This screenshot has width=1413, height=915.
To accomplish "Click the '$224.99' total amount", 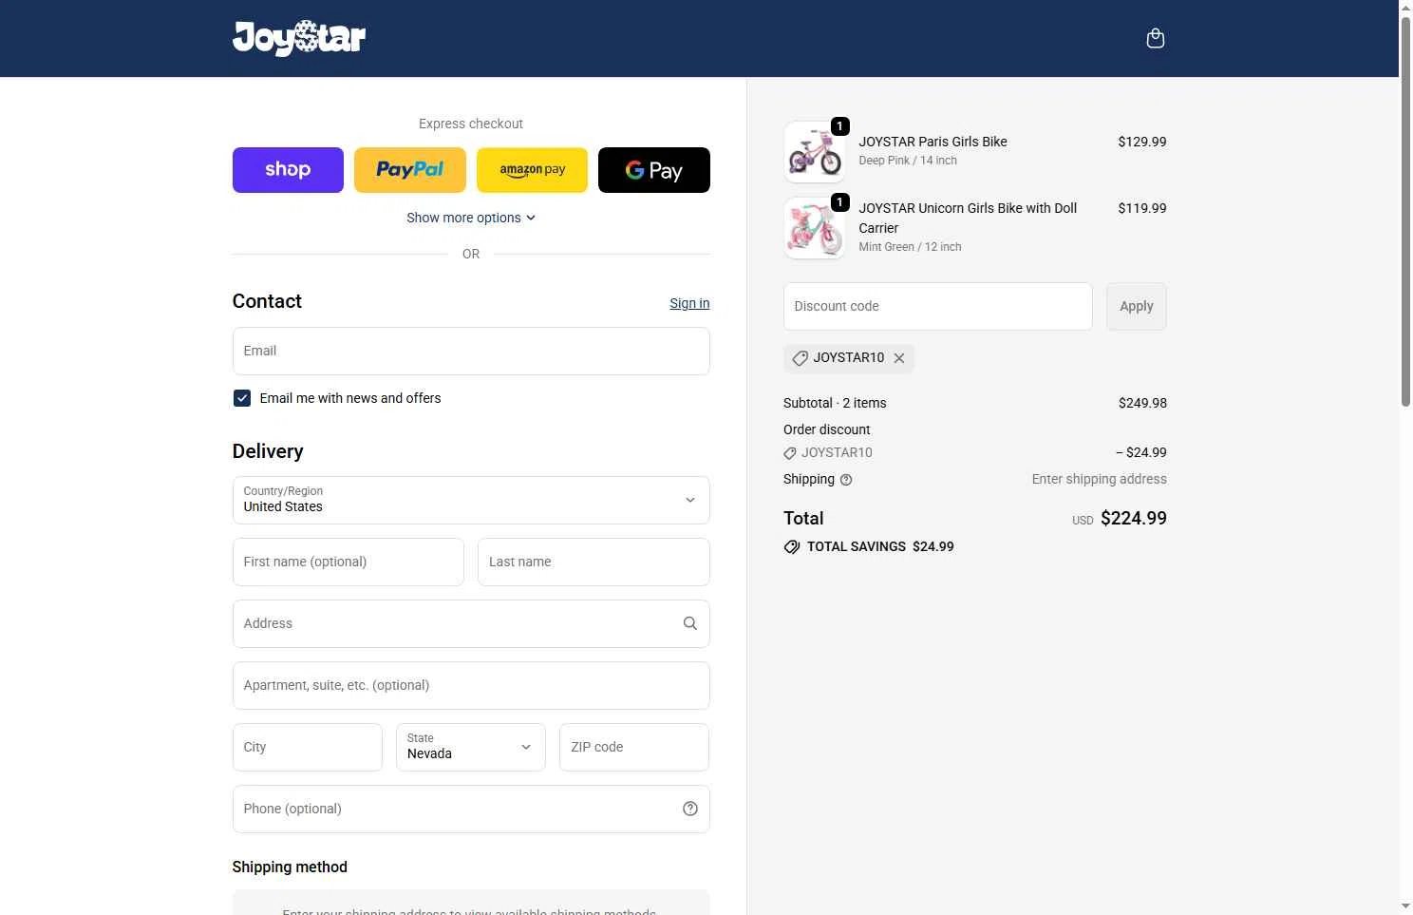I will click(x=1134, y=519).
